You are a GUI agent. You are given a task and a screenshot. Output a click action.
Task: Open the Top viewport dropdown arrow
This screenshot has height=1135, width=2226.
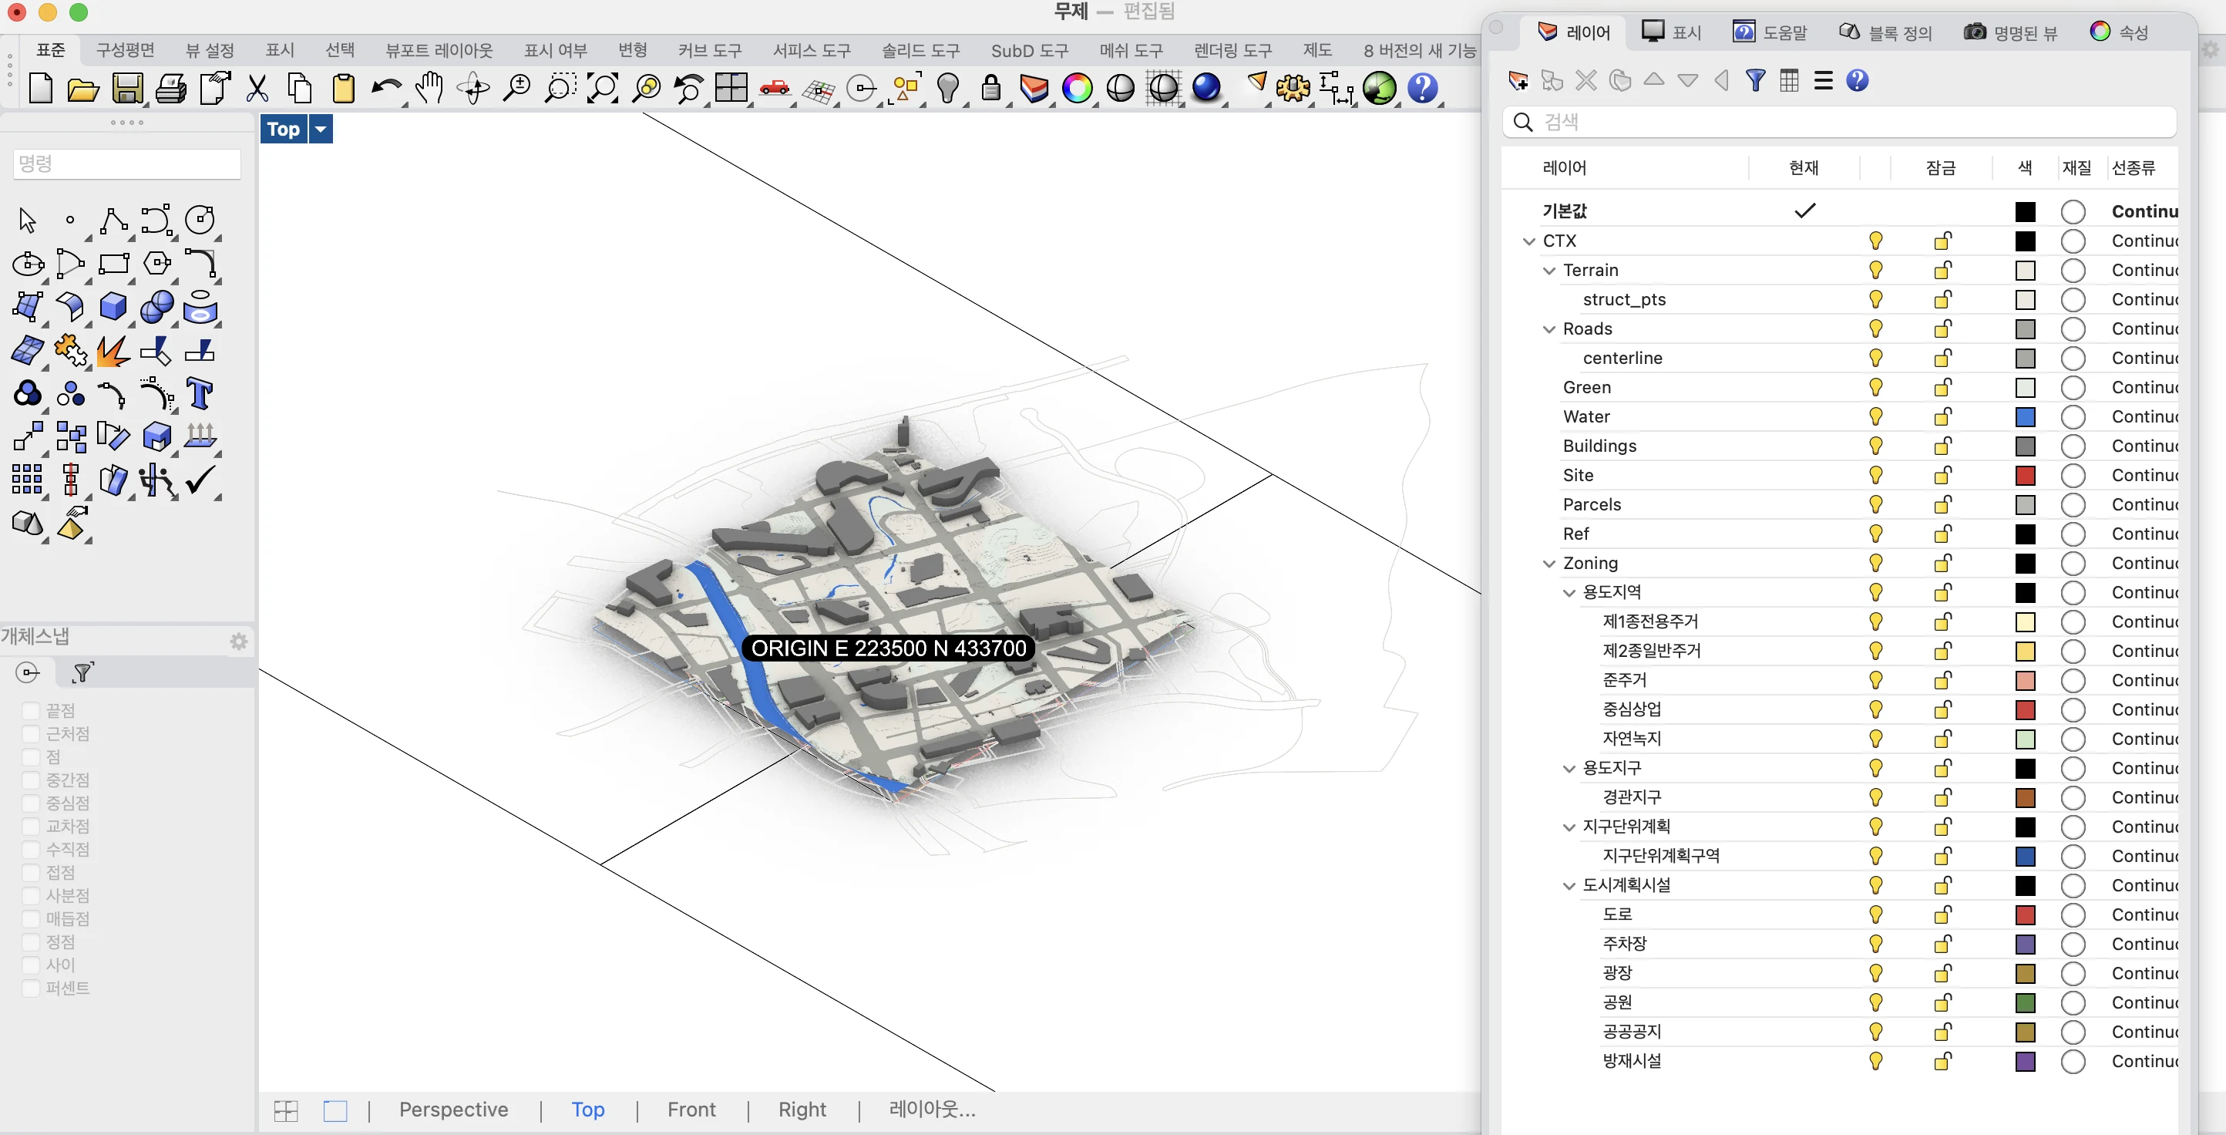[321, 130]
